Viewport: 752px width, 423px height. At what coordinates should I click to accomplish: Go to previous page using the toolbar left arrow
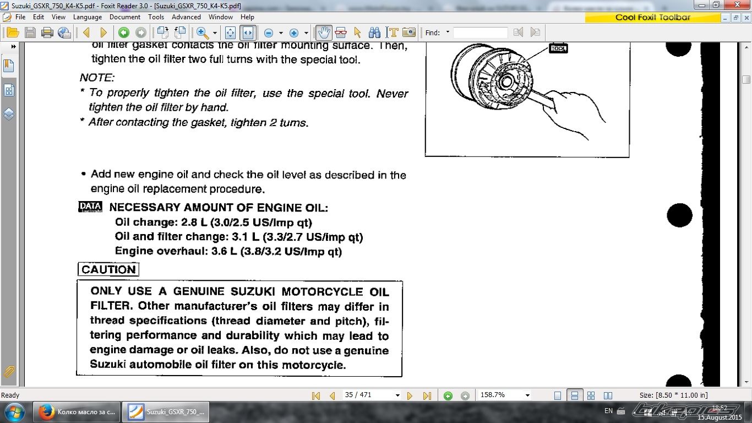tap(86, 32)
